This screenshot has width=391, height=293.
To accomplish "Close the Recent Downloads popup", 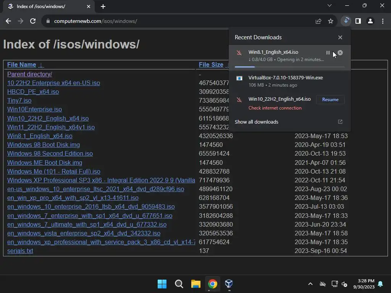I will (340, 37).
